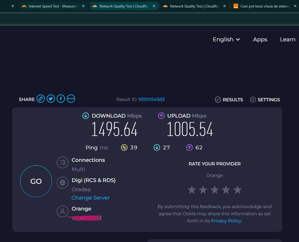This screenshot has height=242, width=299.
Task: Close the active Network Quality Test tab
Action: pyautogui.click(x=154, y=6)
